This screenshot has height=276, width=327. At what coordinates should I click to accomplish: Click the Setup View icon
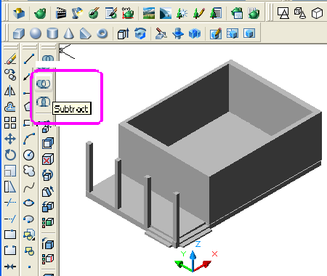pos(233,33)
